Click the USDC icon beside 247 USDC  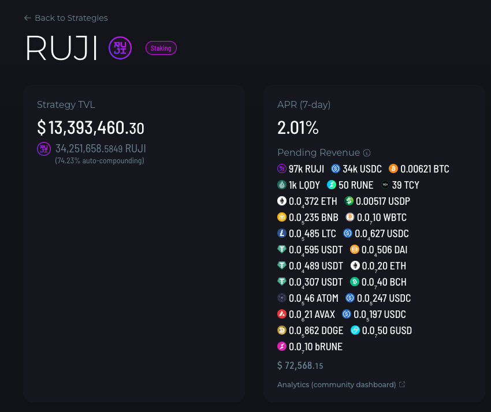coord(350,298)
